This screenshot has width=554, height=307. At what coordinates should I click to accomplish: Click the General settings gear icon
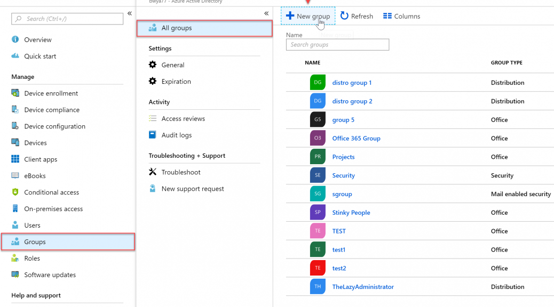click(153, 64)
